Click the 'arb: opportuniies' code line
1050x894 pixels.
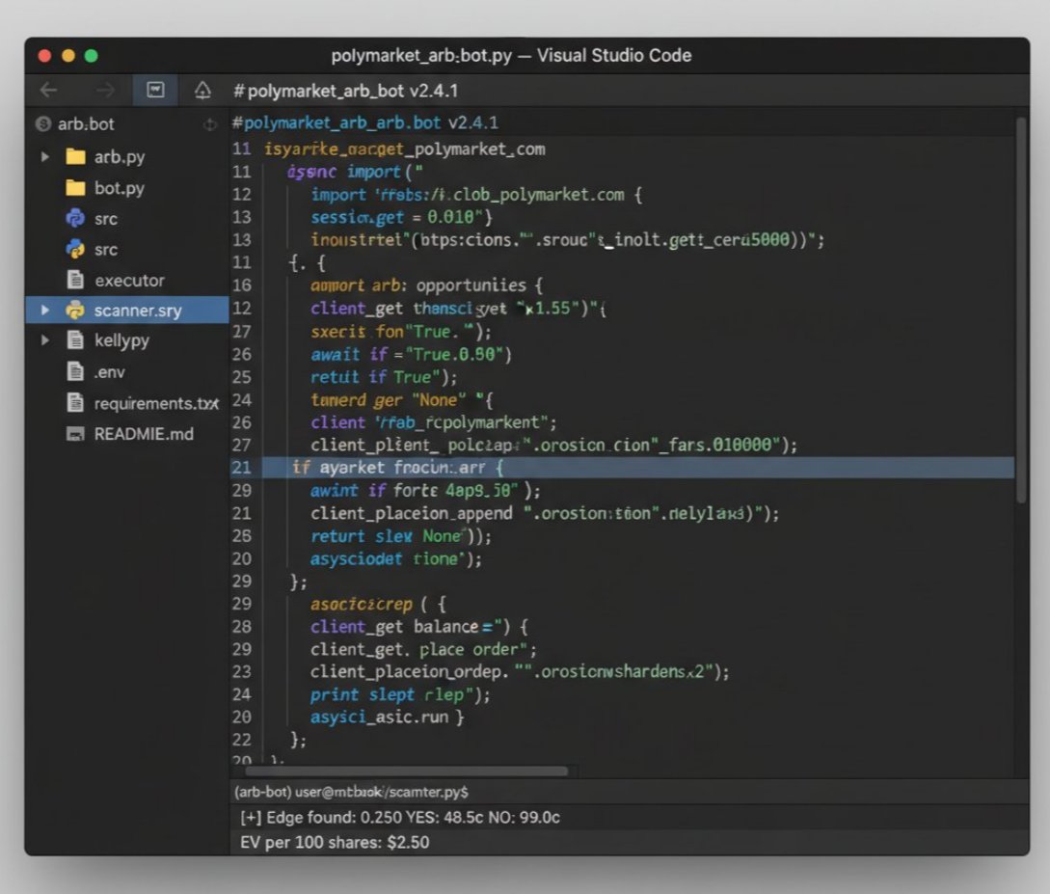pyautogui.click(x=426, y=285)
